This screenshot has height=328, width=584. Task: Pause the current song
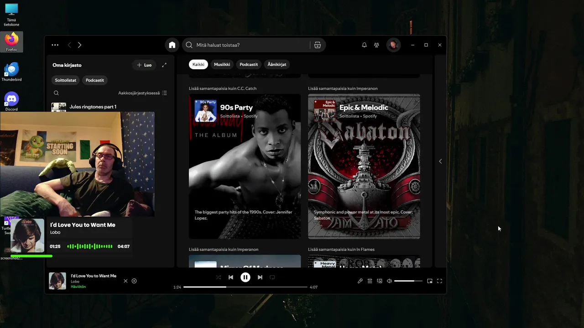245,277
